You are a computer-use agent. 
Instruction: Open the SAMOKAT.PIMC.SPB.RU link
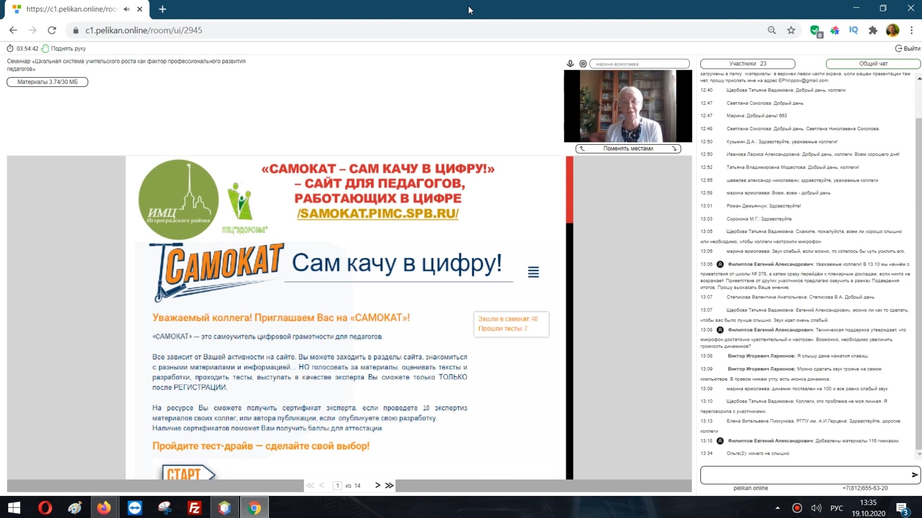pyautogui.click(x=377, y=213)
